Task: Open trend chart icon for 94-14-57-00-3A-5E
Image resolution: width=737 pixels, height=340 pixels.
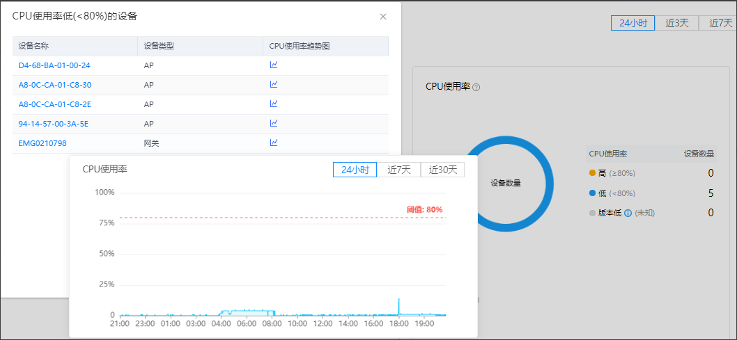Action: point(274,124)
